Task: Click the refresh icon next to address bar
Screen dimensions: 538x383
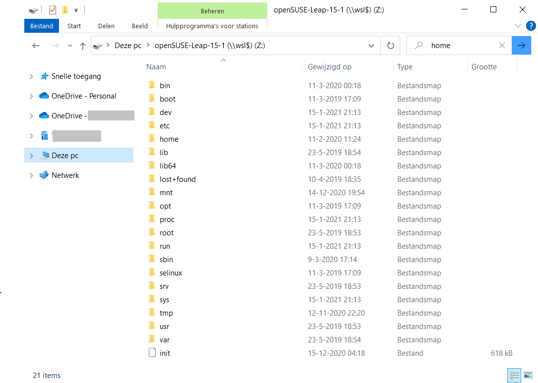Action: coord(390,45)
